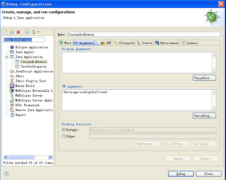This screenshot has height=180, width=226.
Task: Click Variables button under Program arguments
Action: [204, 78]
